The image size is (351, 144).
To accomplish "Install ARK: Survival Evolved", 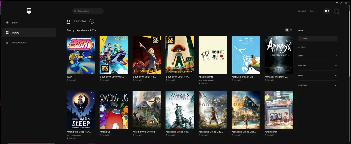I will click(x=137, y=135).
